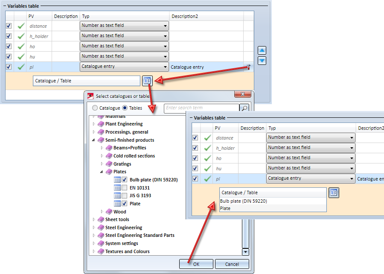Close the Select catalogues or tables dialog
384x274 pixels.
pos(243,94)
